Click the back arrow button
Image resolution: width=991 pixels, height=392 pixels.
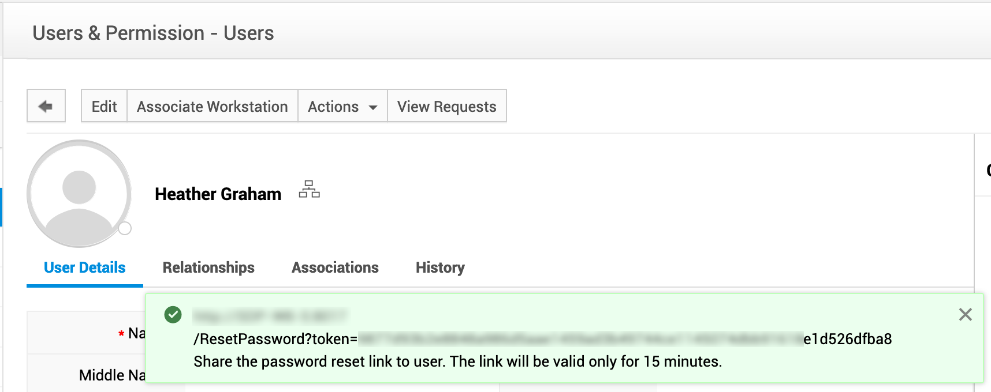point(46,106)
